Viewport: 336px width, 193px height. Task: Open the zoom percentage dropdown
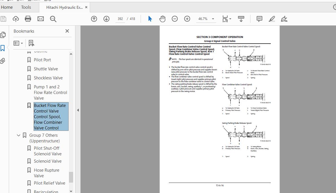pyautogui.click(x=213, y=19)
